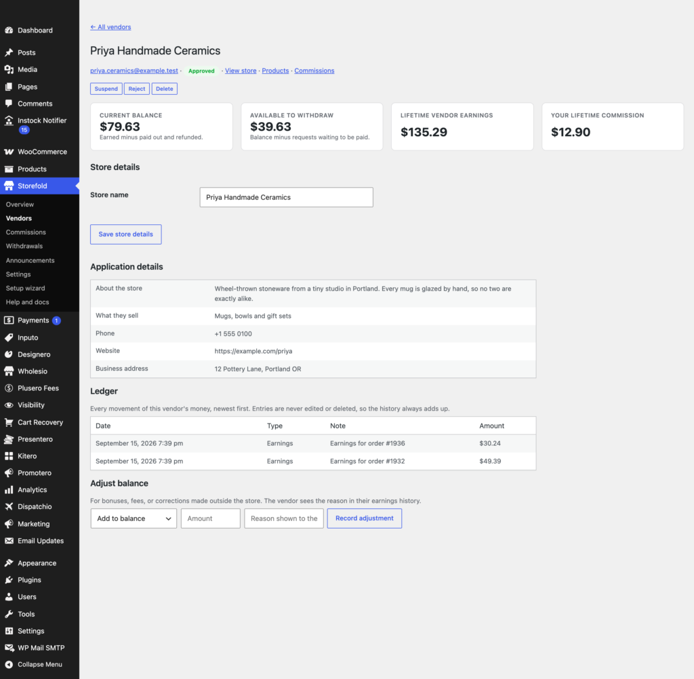The height and width of the screenshot is (679, 694).
Task: Open the Add to balance dropdown
Action: coord(134,518)
